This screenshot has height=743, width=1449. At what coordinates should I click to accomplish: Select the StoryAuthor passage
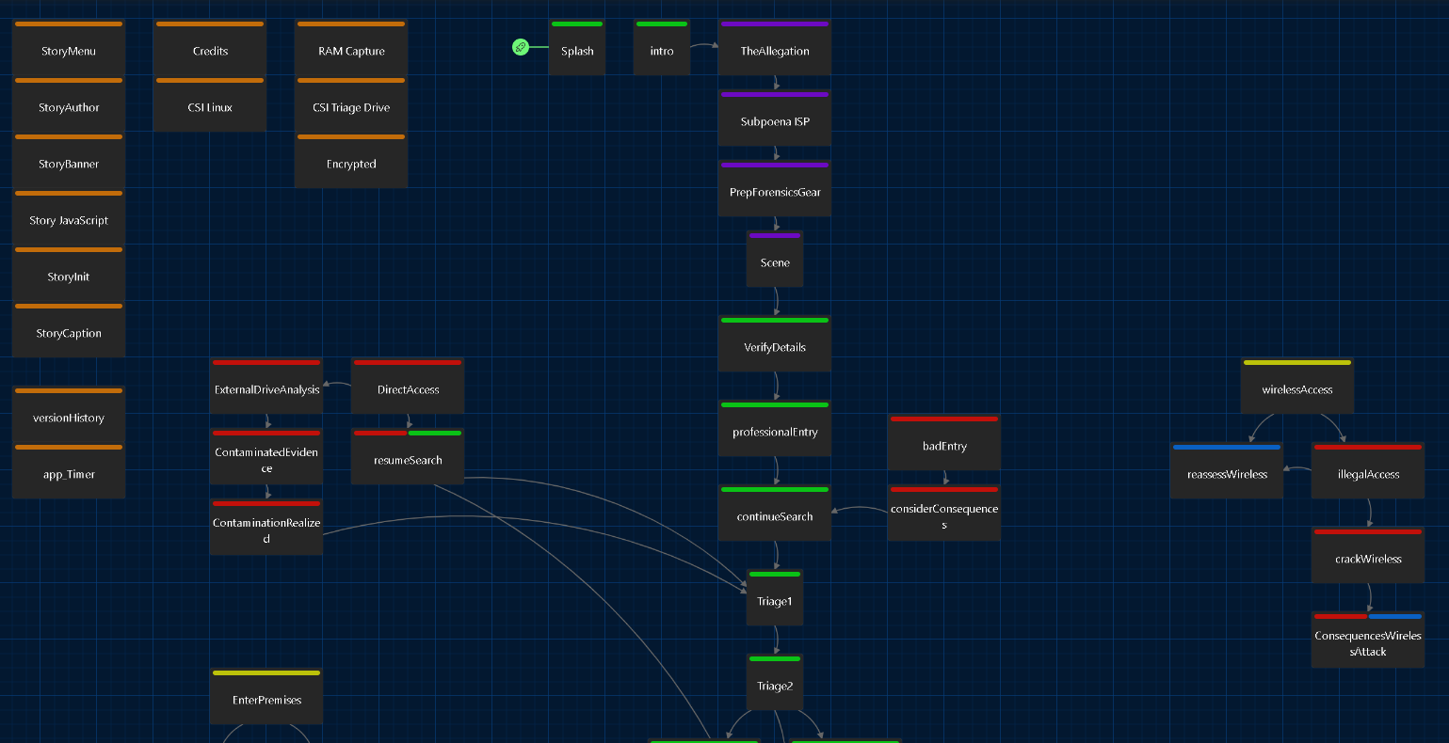coord(69,103)
